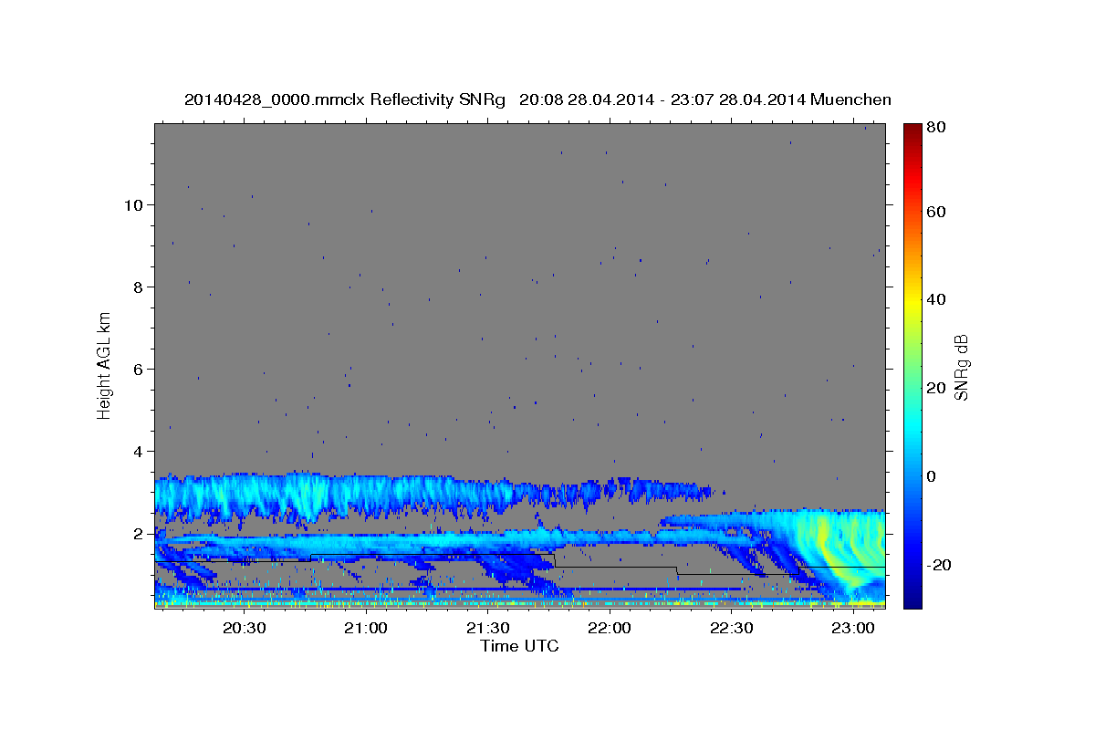Viewport: 1095px width, 730px height.
Task: Click the colorbar value 80
Action: click(x=937, y=128)
